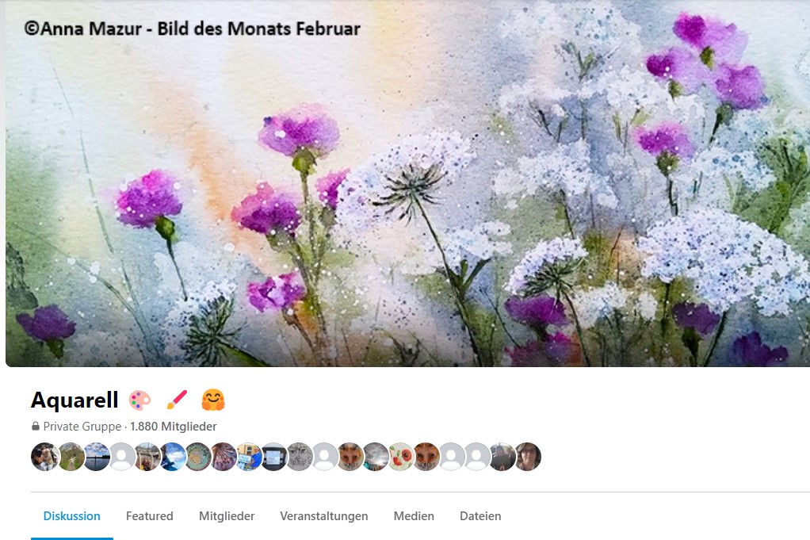
Task: Click the lock icon beside Private Gruppe
Action: coord(35,427)
